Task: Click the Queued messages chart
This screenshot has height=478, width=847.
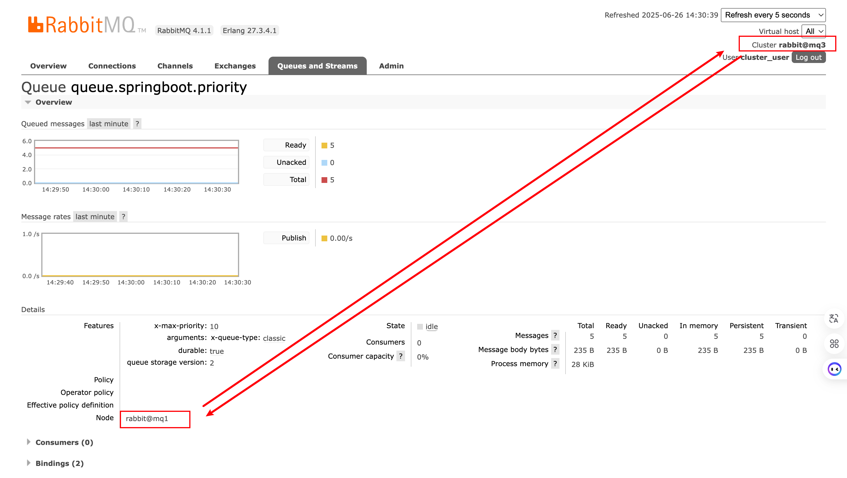Action: pos(137,162)
